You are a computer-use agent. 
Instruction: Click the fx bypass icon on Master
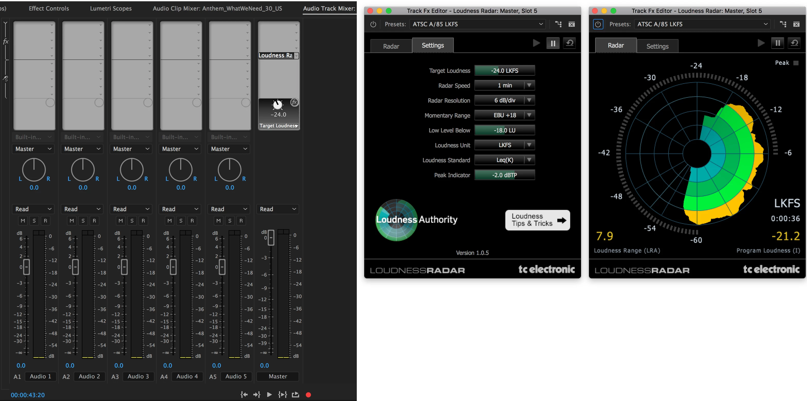point(294,102)
